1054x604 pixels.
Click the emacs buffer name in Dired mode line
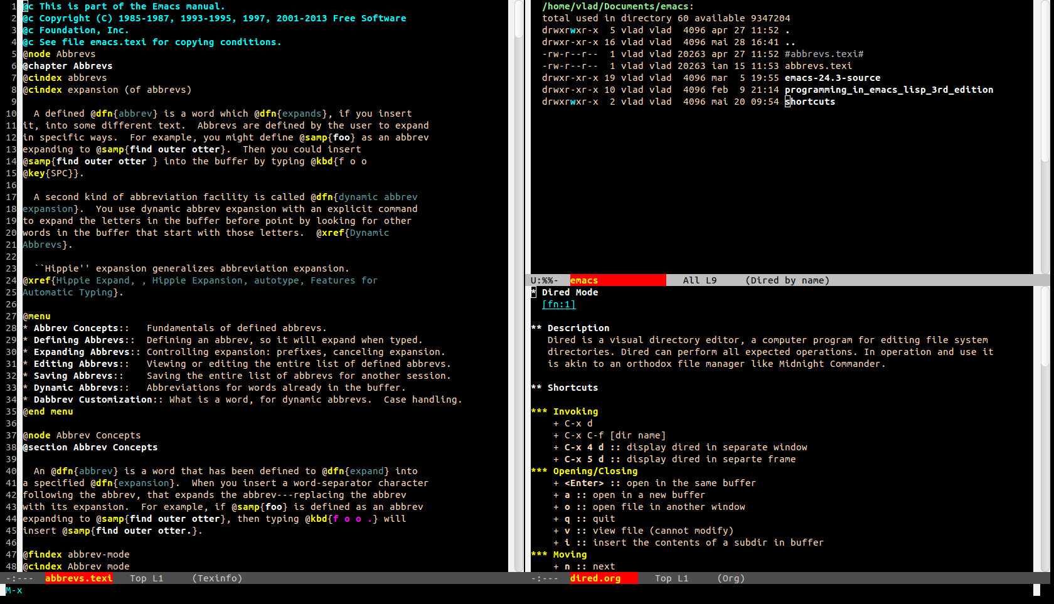point(584,280)
